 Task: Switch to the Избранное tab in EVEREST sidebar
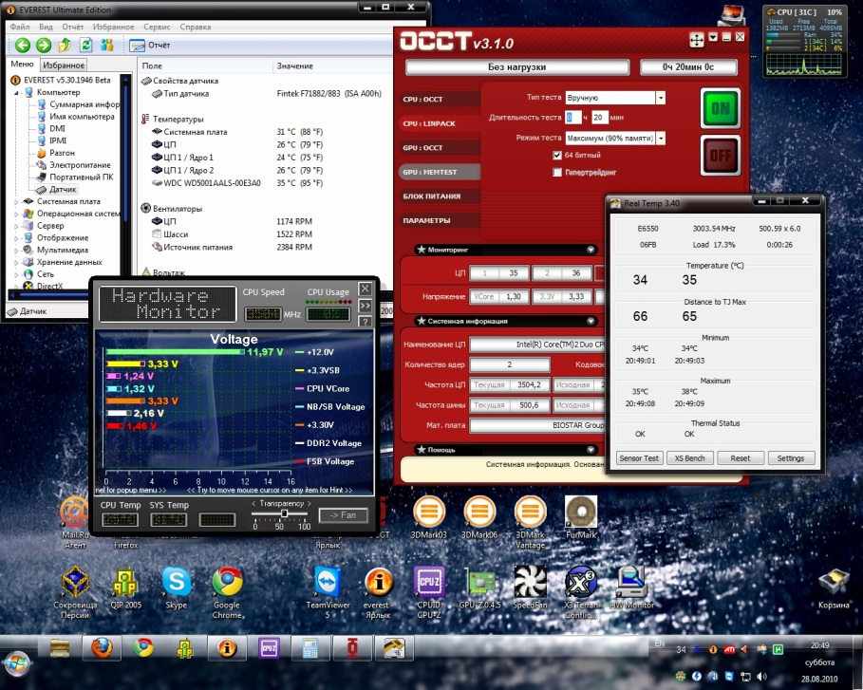[x=64, y=65]
